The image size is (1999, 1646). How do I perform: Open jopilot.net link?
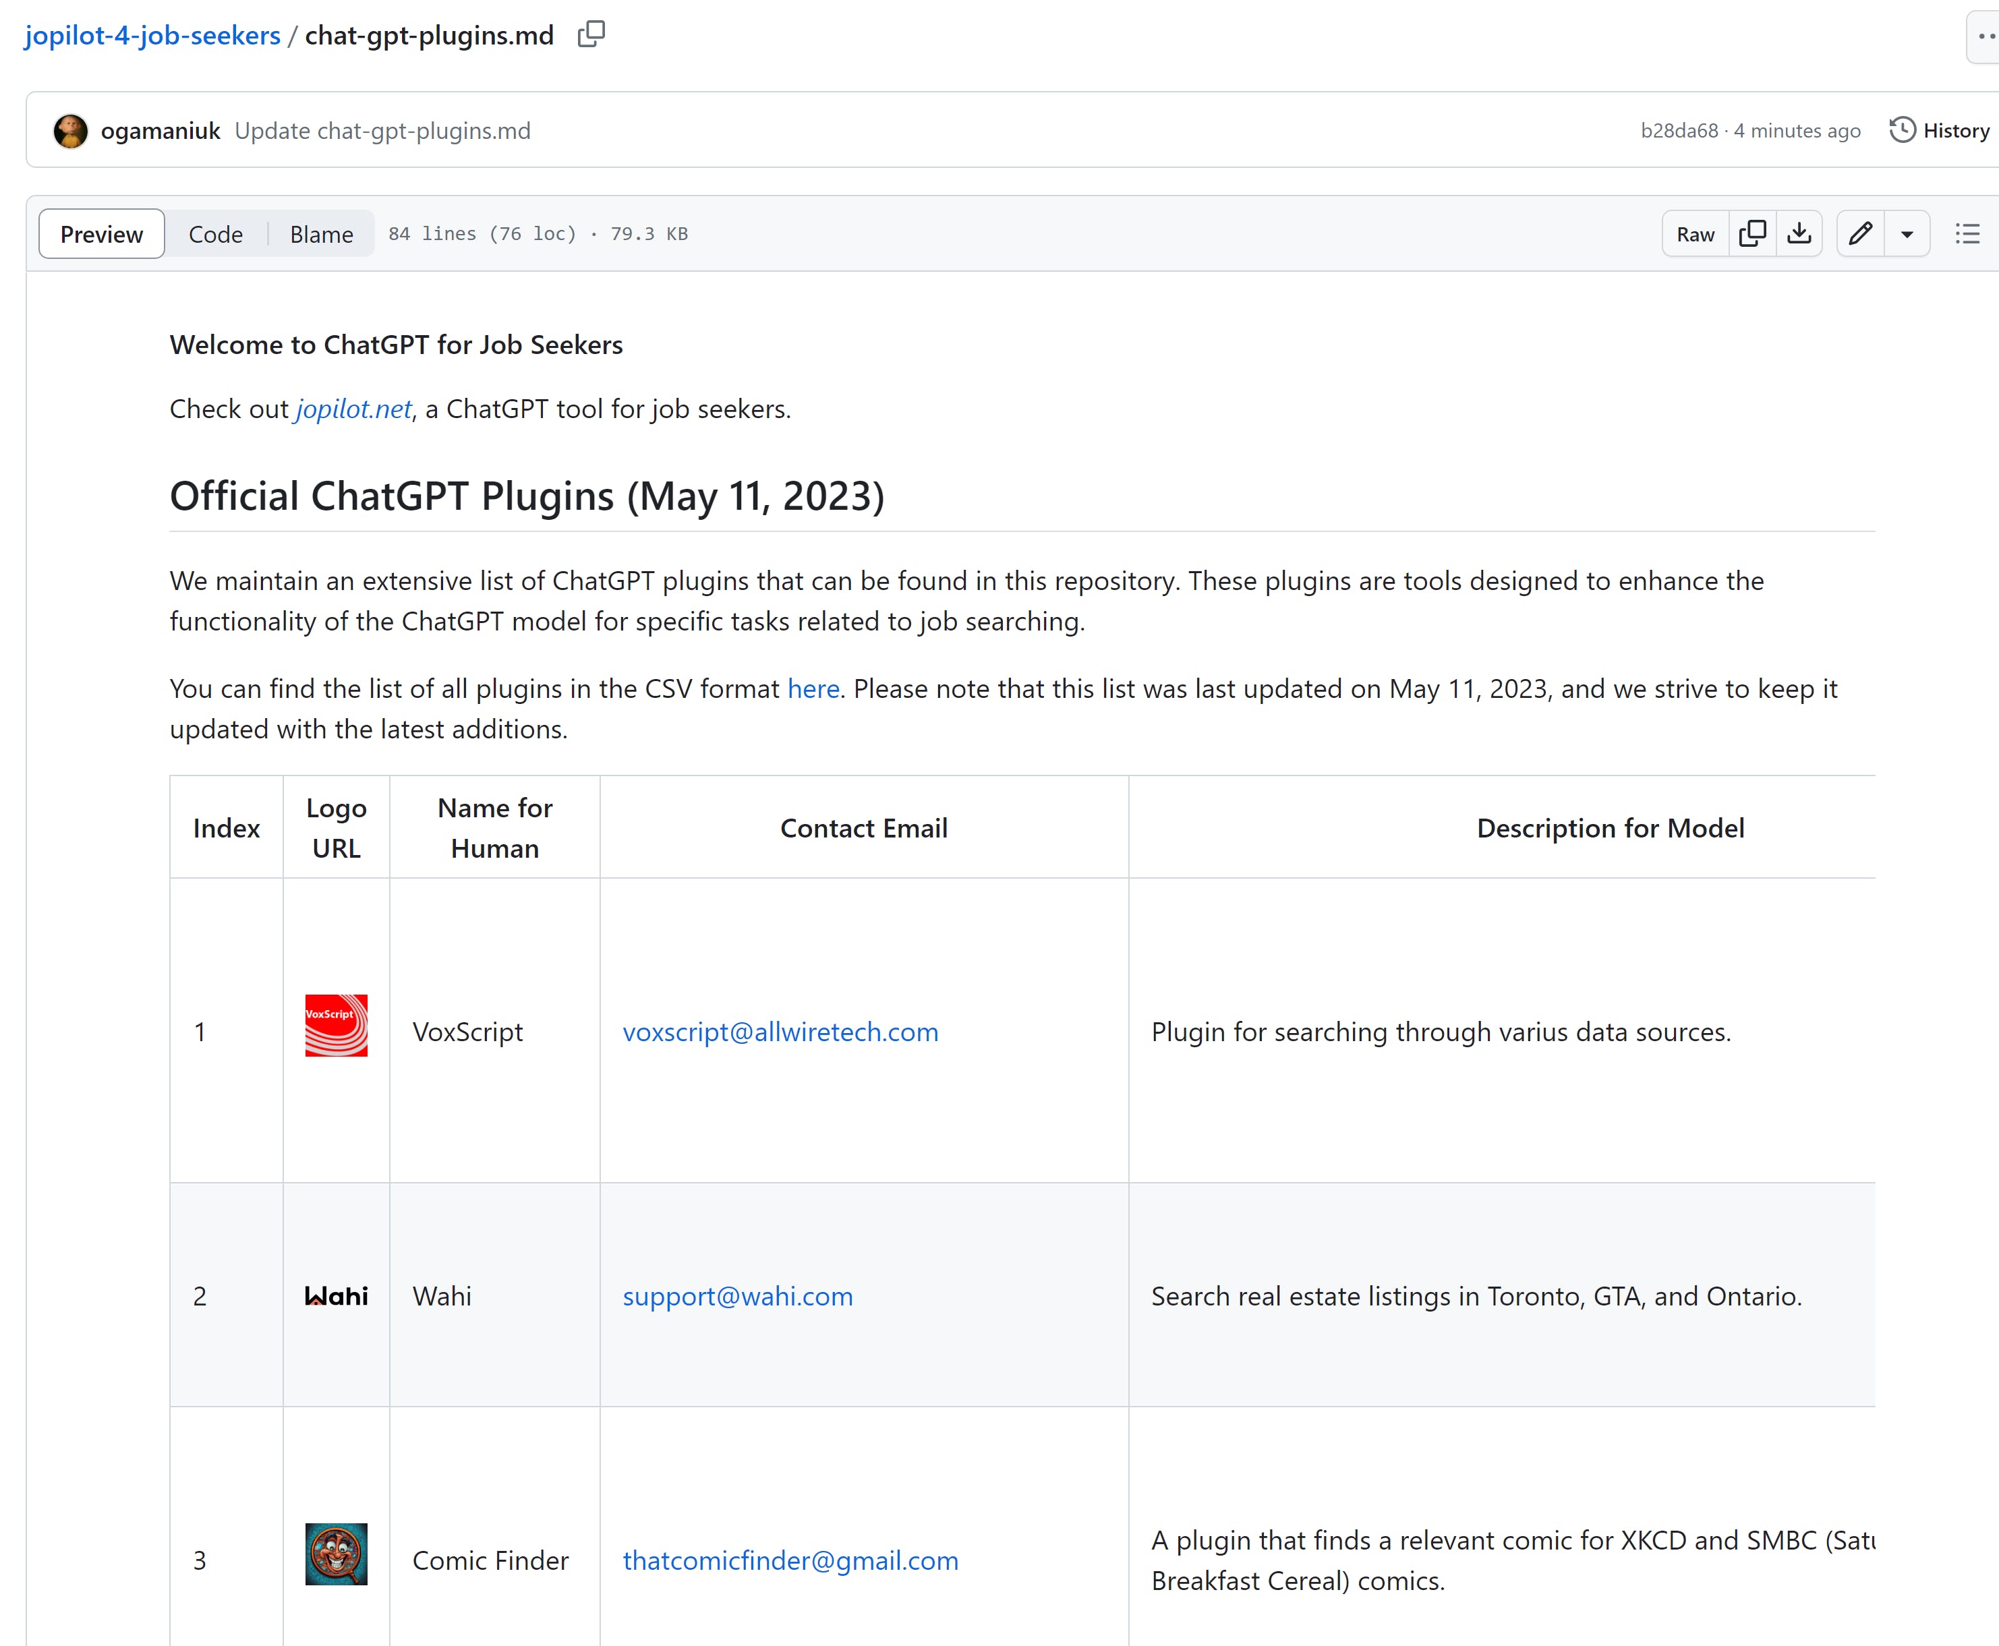(x=353, y=407)
